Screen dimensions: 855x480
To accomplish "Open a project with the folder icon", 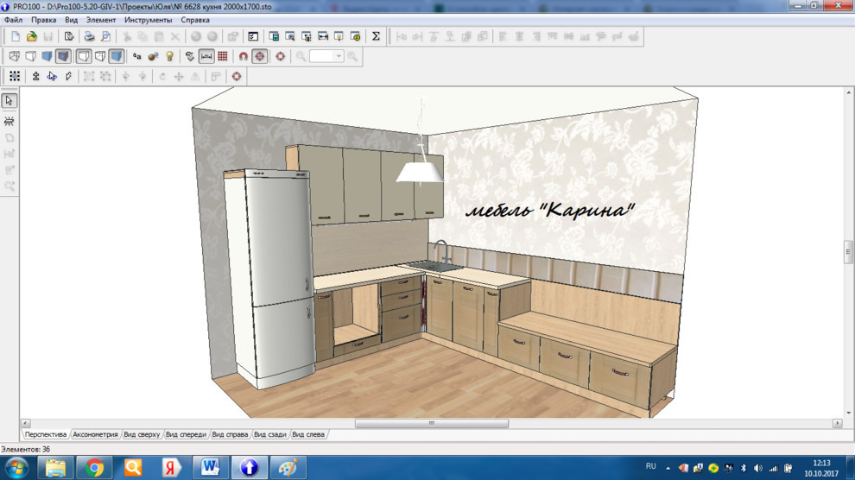I will (31, 36).
